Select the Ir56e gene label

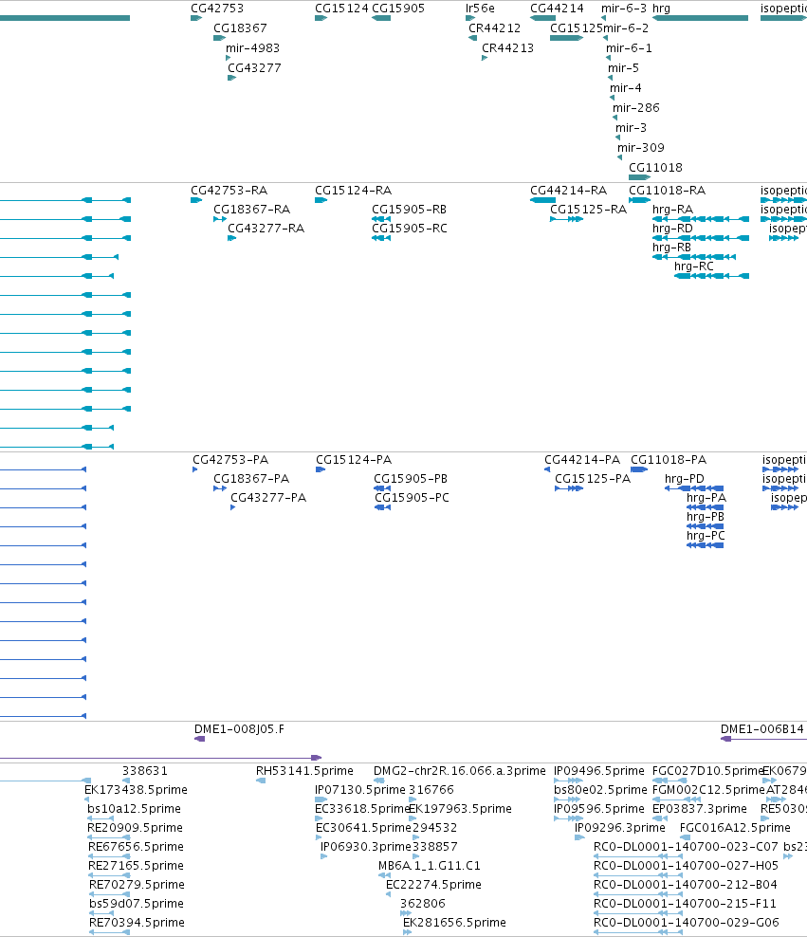coord(480,9)
